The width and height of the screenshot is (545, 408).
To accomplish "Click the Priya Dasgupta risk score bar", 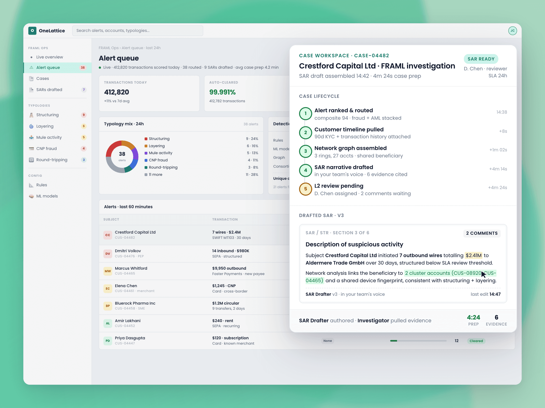I will [418, 341].
